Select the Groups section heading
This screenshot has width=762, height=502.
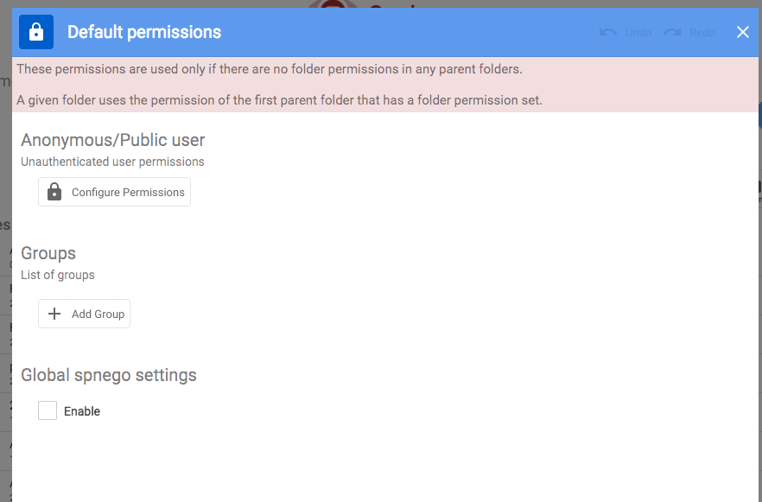point(48,253)
